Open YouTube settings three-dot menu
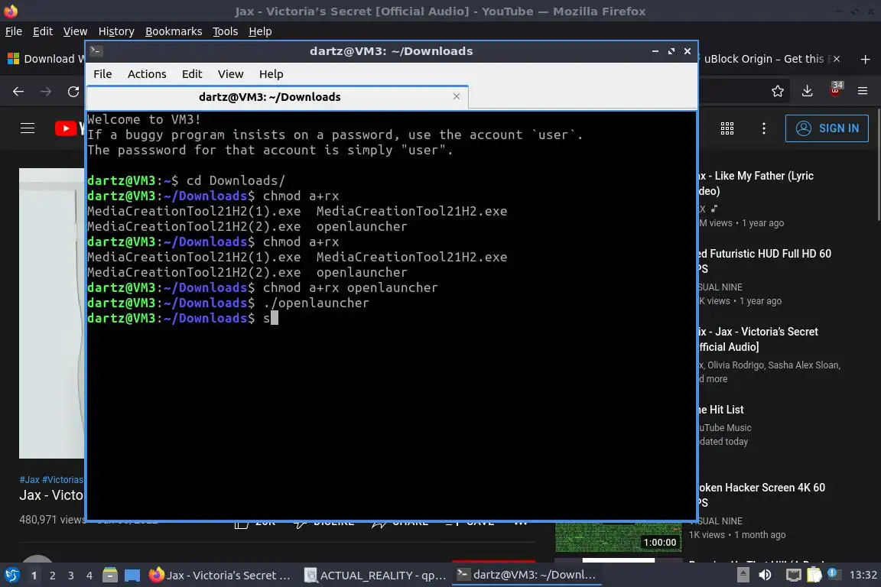 point(763,128)
